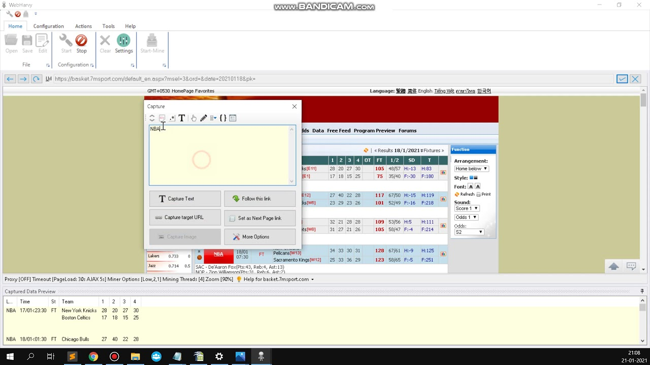Open the Tools ribbon tab

coord(109,26)
